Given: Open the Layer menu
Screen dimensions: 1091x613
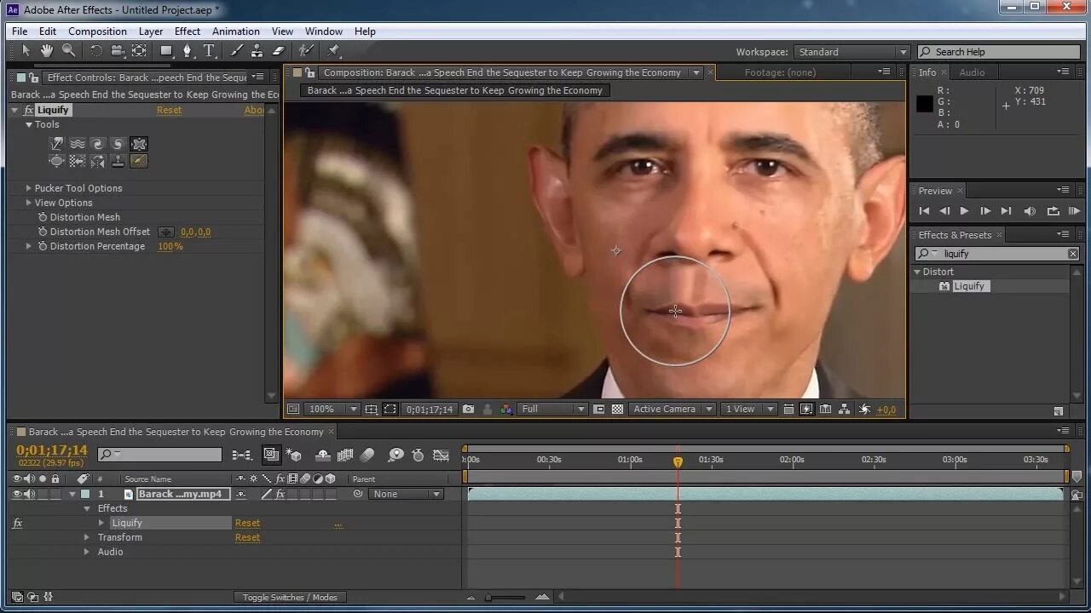Looking at the screenshot, I should [x=151, y=32].
